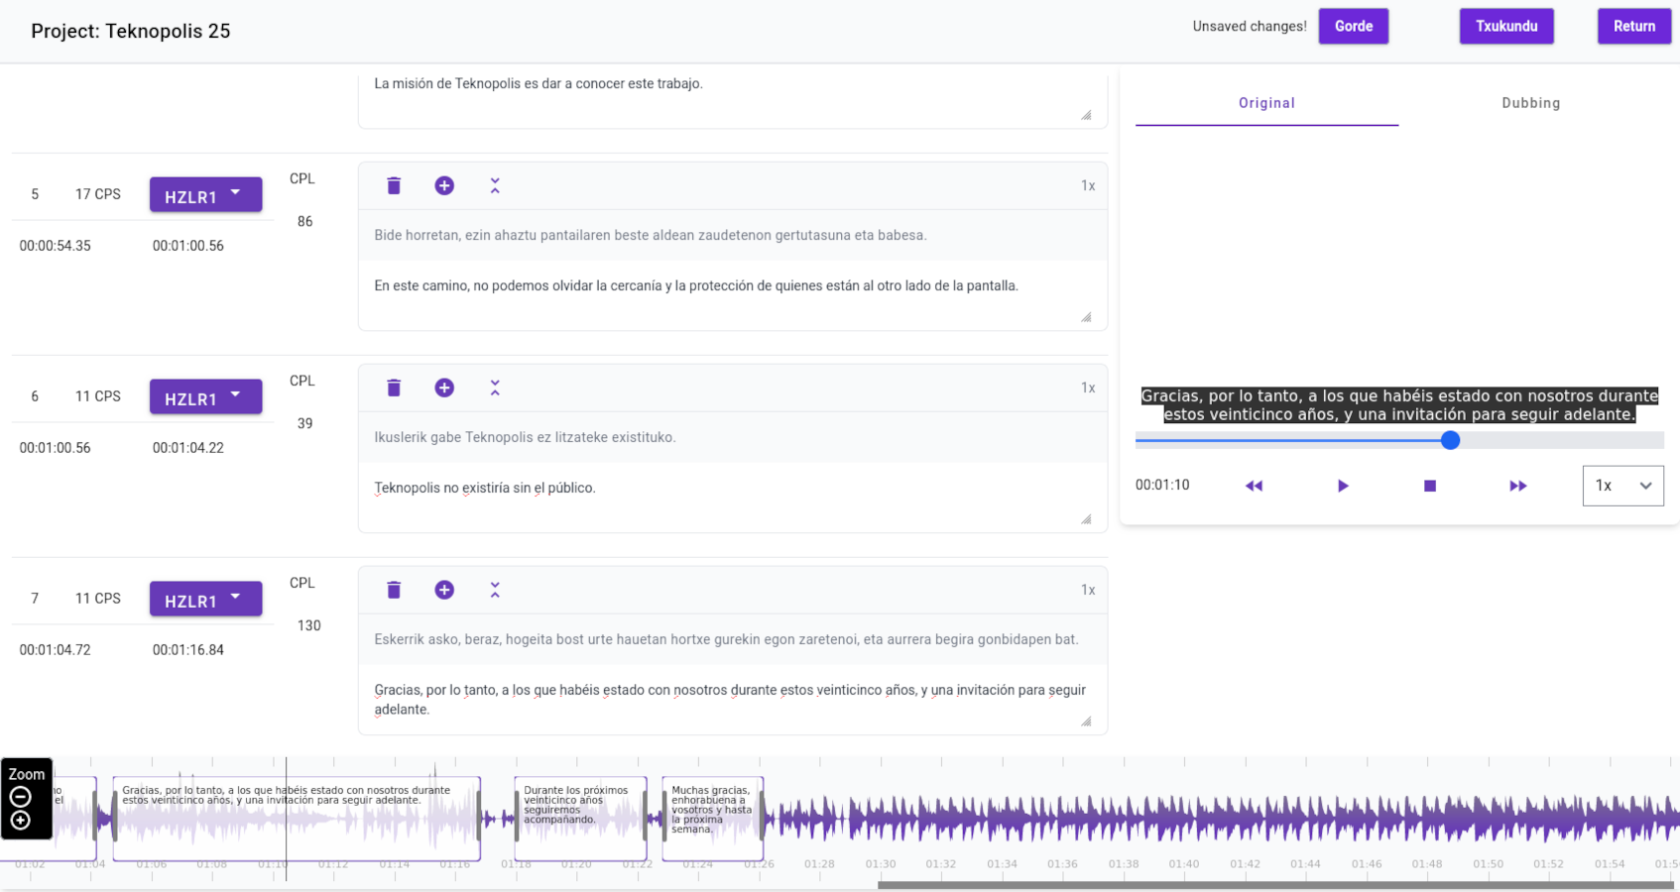Viewport: 1680px width, 892px height.
Task: Edit Spanish text 'En este camino, no podemos olvidar'
Action: [732, 295]
